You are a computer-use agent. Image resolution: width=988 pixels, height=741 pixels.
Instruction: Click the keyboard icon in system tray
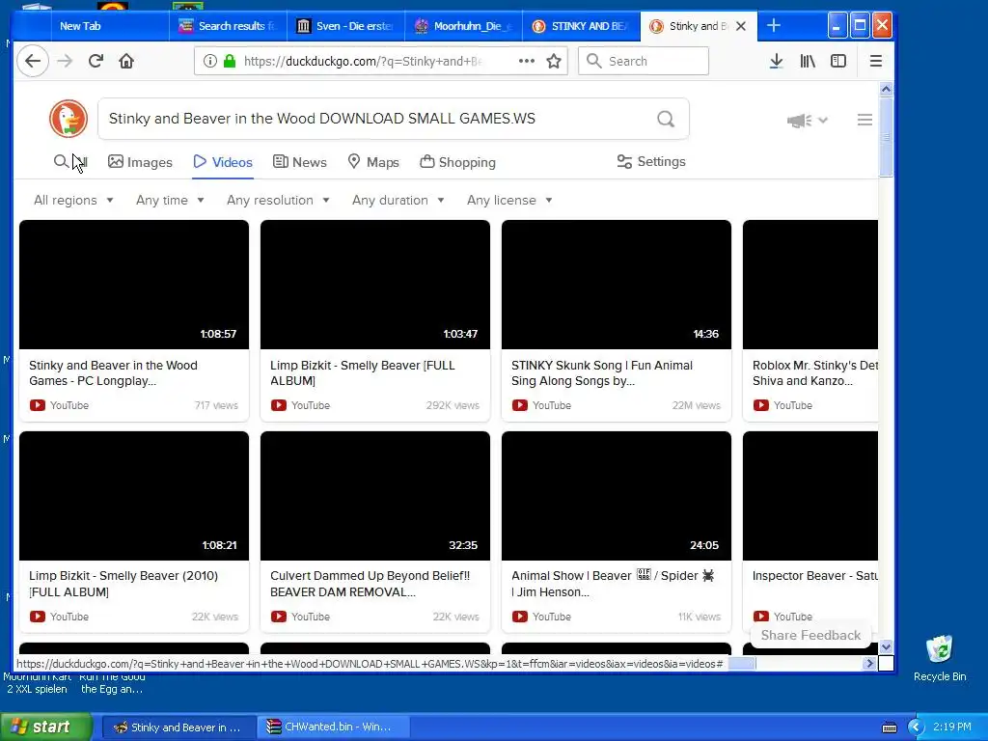[x=889, y=727]
